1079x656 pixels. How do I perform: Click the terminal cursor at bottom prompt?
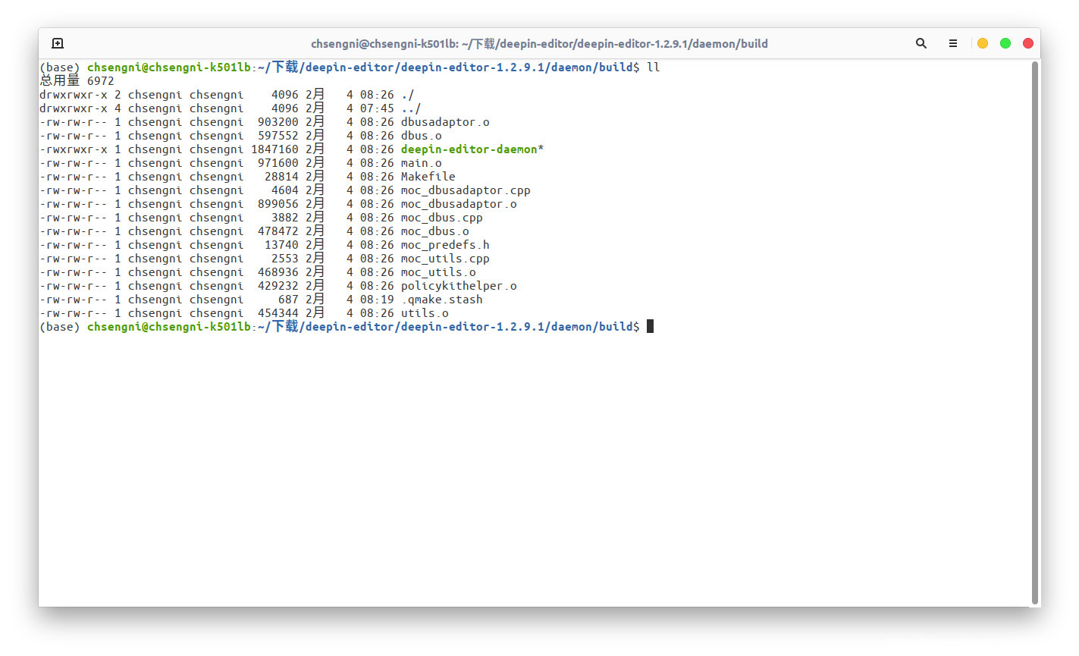pos(650,326)
